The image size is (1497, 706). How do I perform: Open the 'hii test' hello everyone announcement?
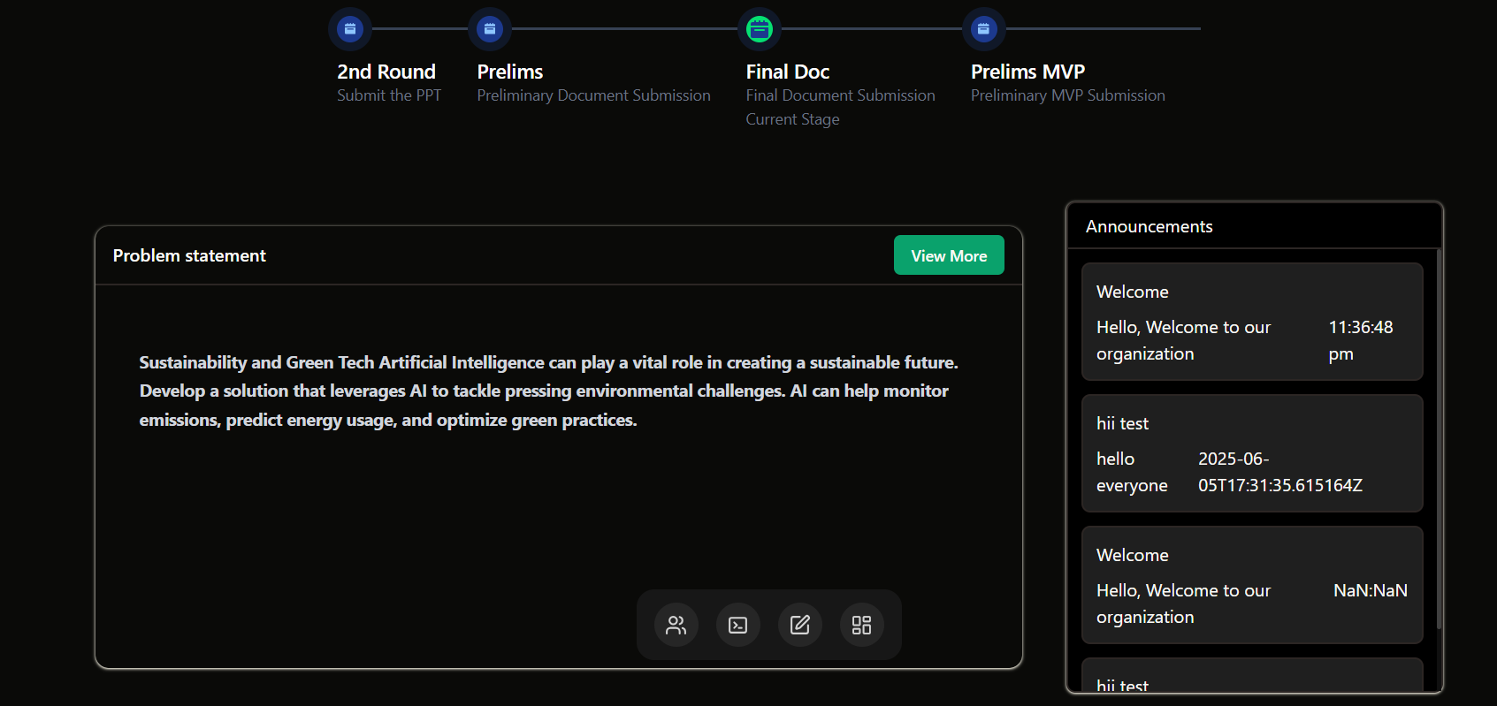pyautogui.click(x=1251, y=453)
